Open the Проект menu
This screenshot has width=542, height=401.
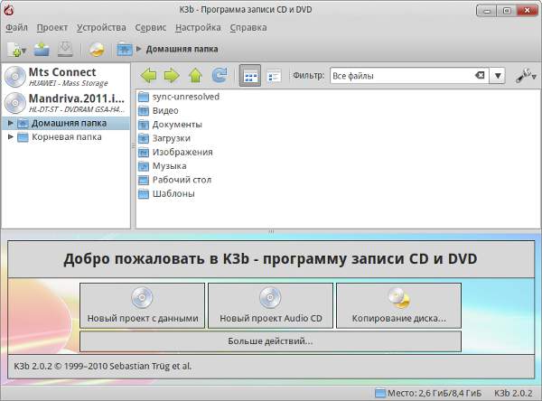53,28
